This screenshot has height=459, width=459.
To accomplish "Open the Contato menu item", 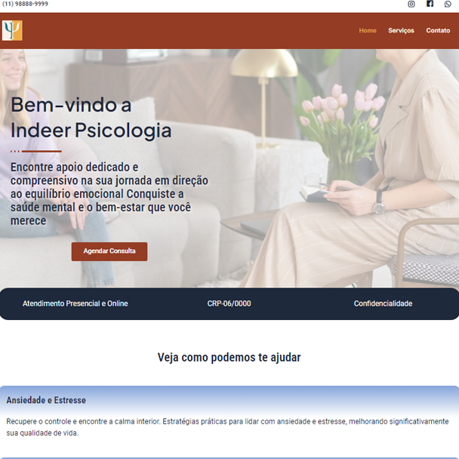I will tap(438, 30).
